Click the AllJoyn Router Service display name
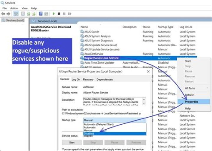This screenshot has width=212, height=151. pyautogui.click(x=95, y=93)
